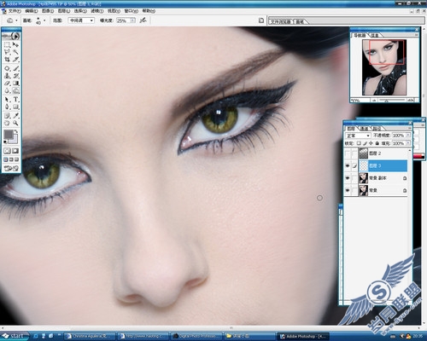The width and height of the screenshot is (427, 341).
Task: Enable lock all in Layers panel
Action: point(377,143)
